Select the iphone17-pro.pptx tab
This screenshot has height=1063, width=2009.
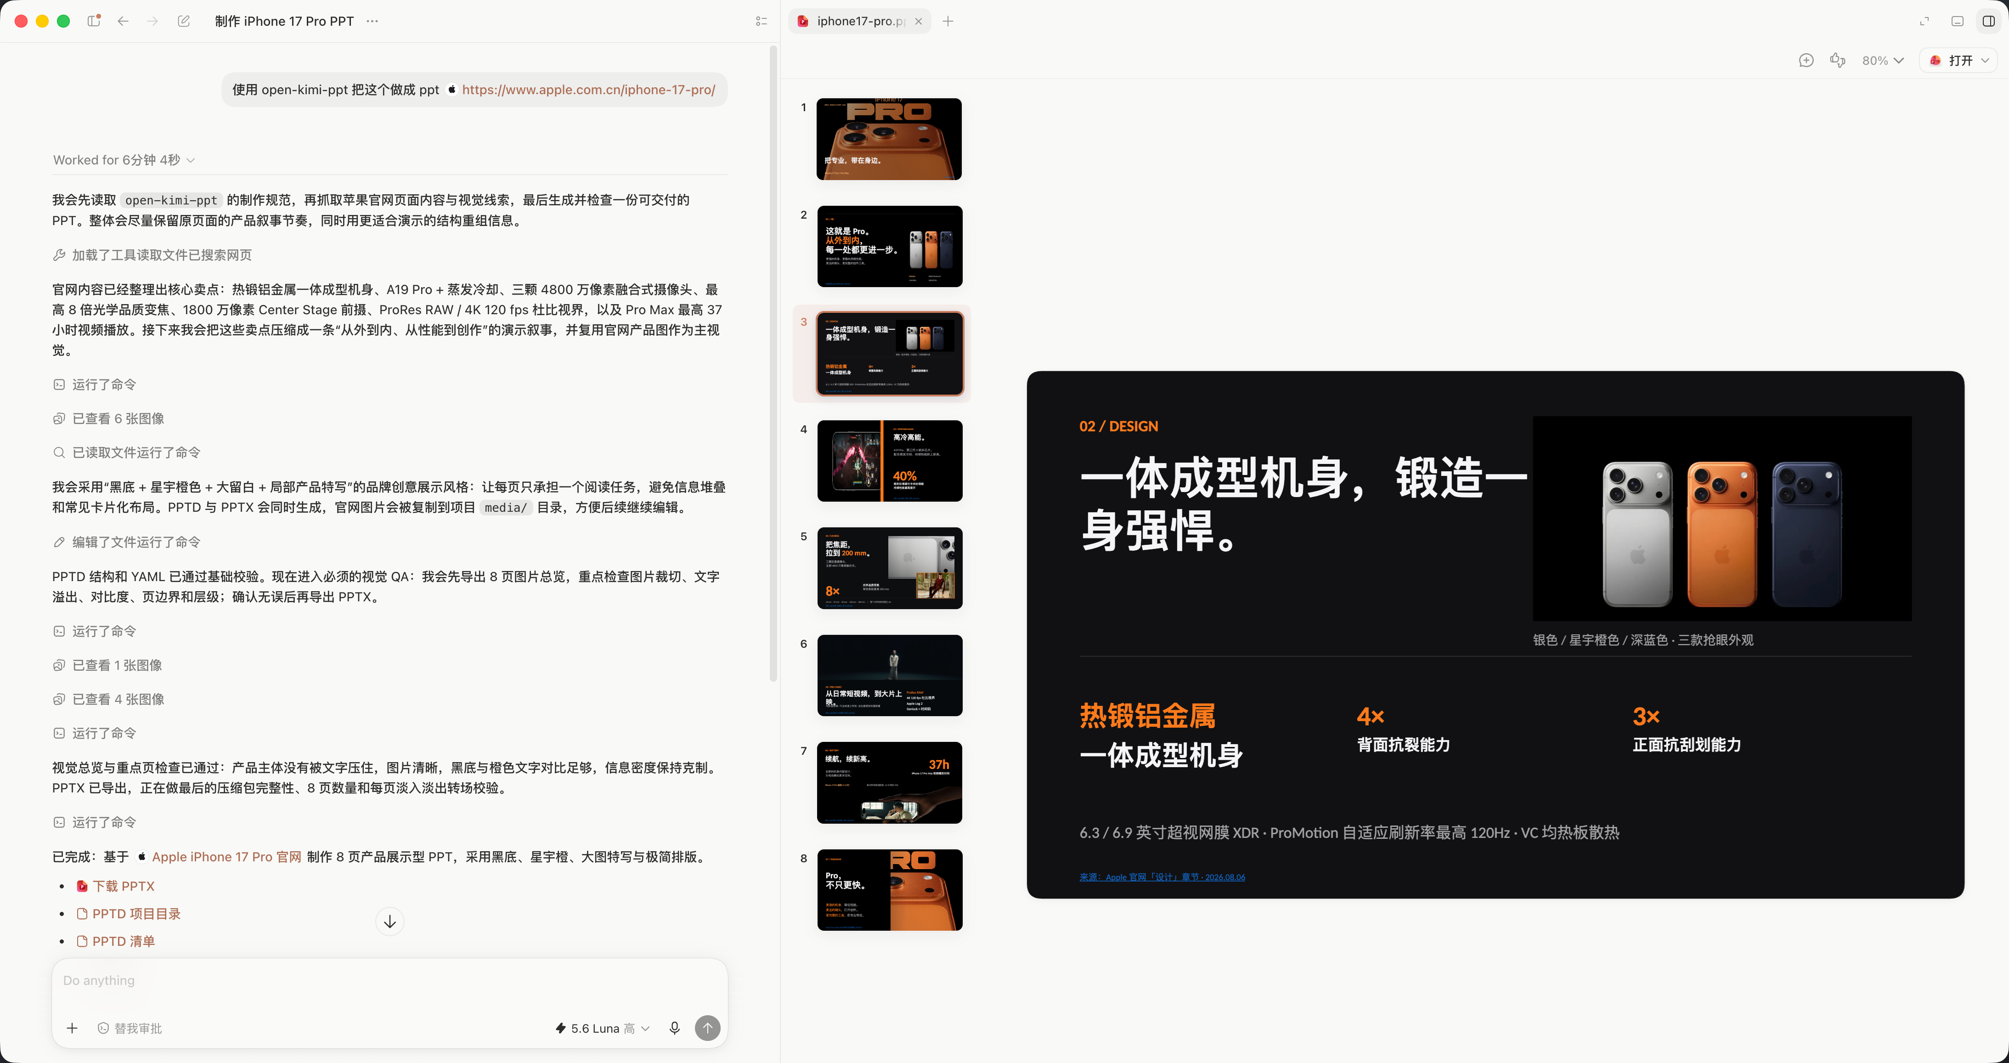pos(859,21)
